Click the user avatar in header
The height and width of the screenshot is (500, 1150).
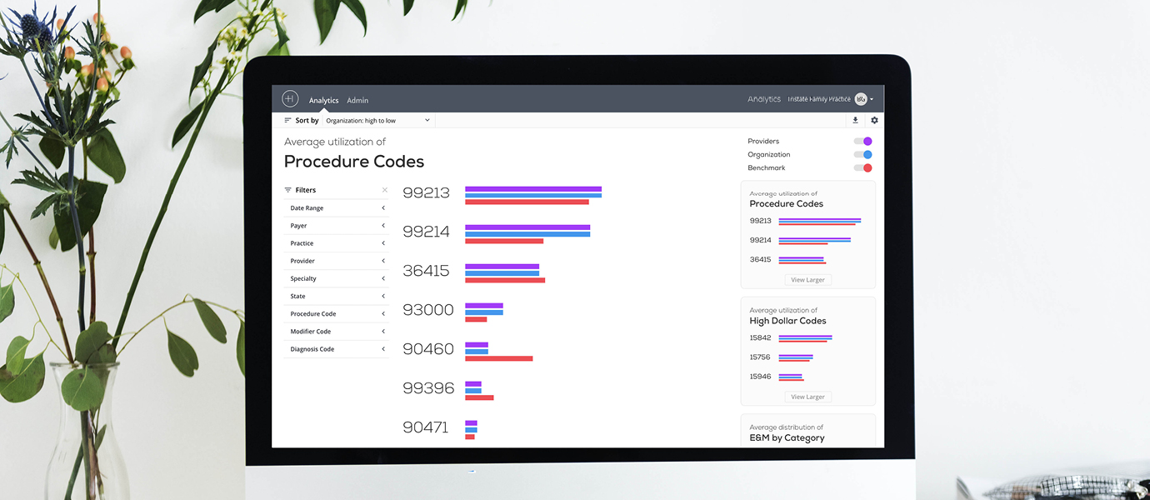point(861,99)
